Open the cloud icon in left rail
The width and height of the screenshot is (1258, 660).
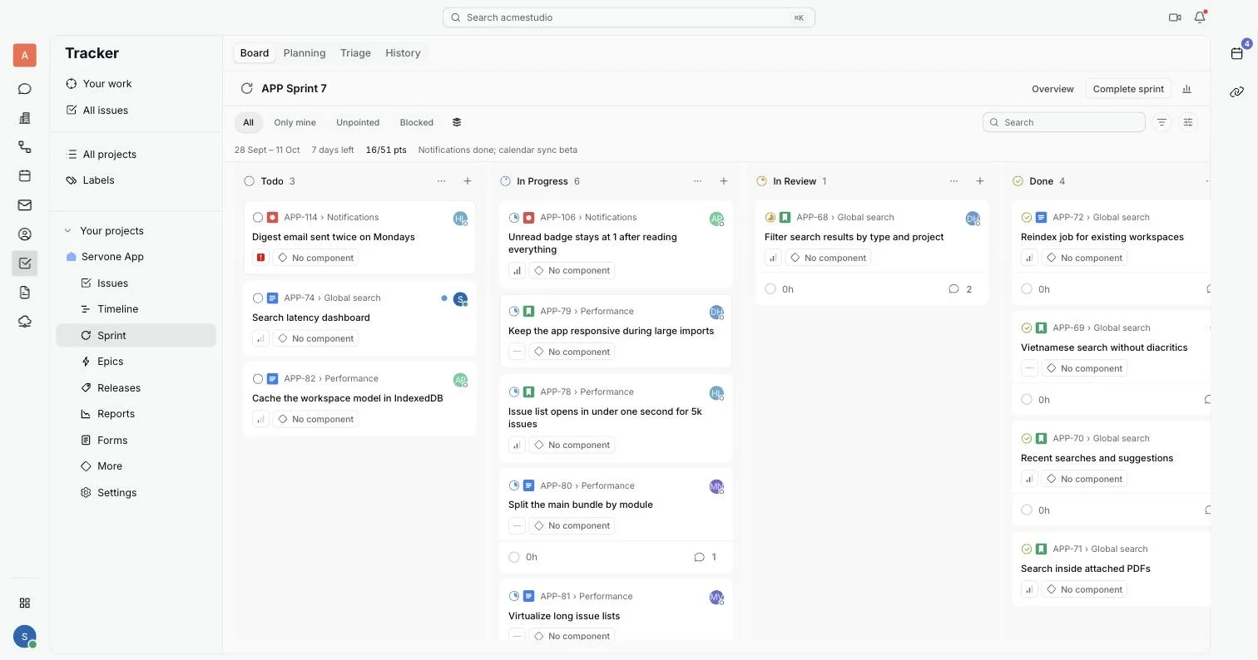[x=25, y=322]
